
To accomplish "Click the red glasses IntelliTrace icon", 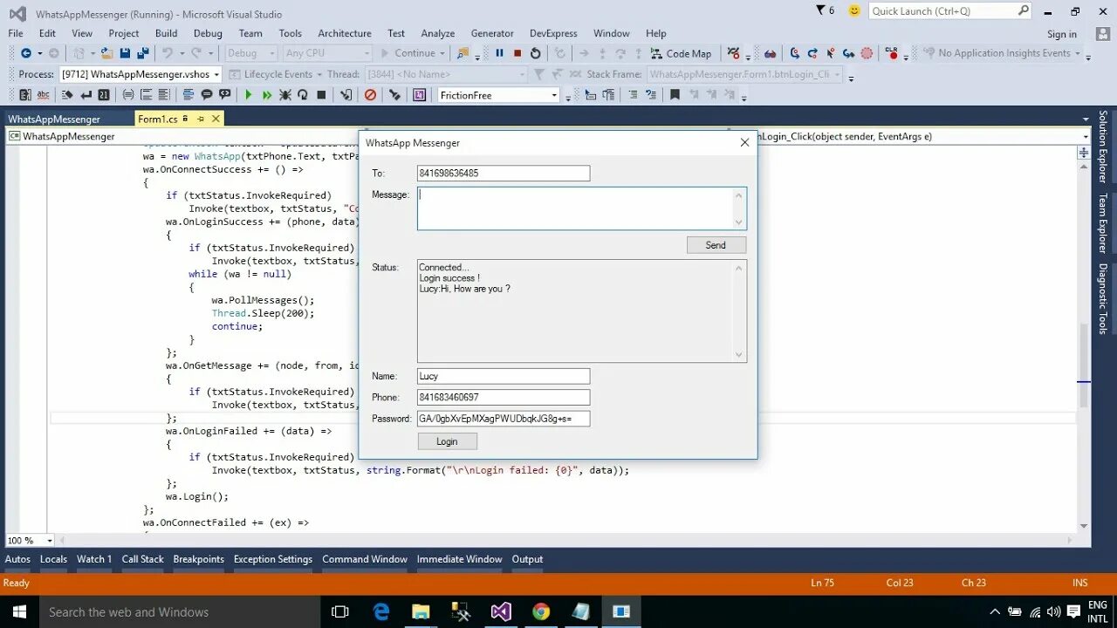I will click(771, 53).
